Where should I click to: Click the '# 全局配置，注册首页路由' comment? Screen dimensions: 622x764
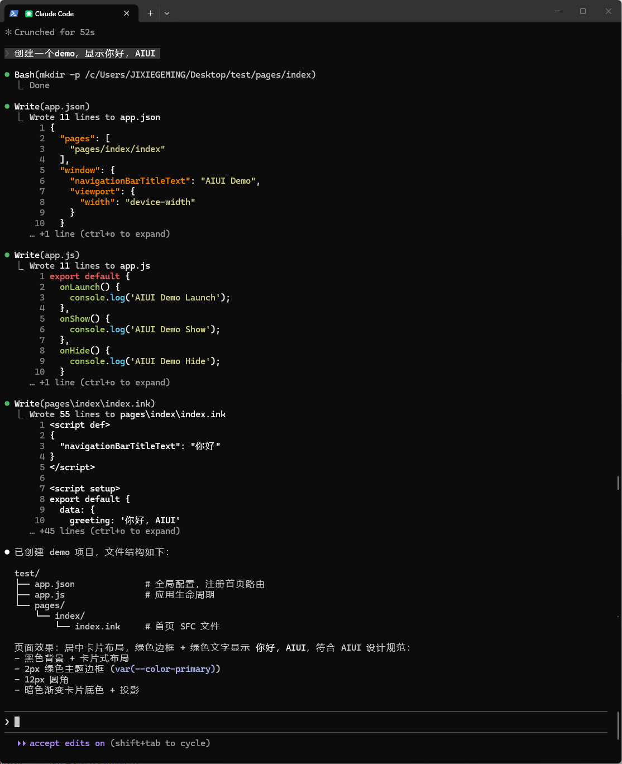205,584
